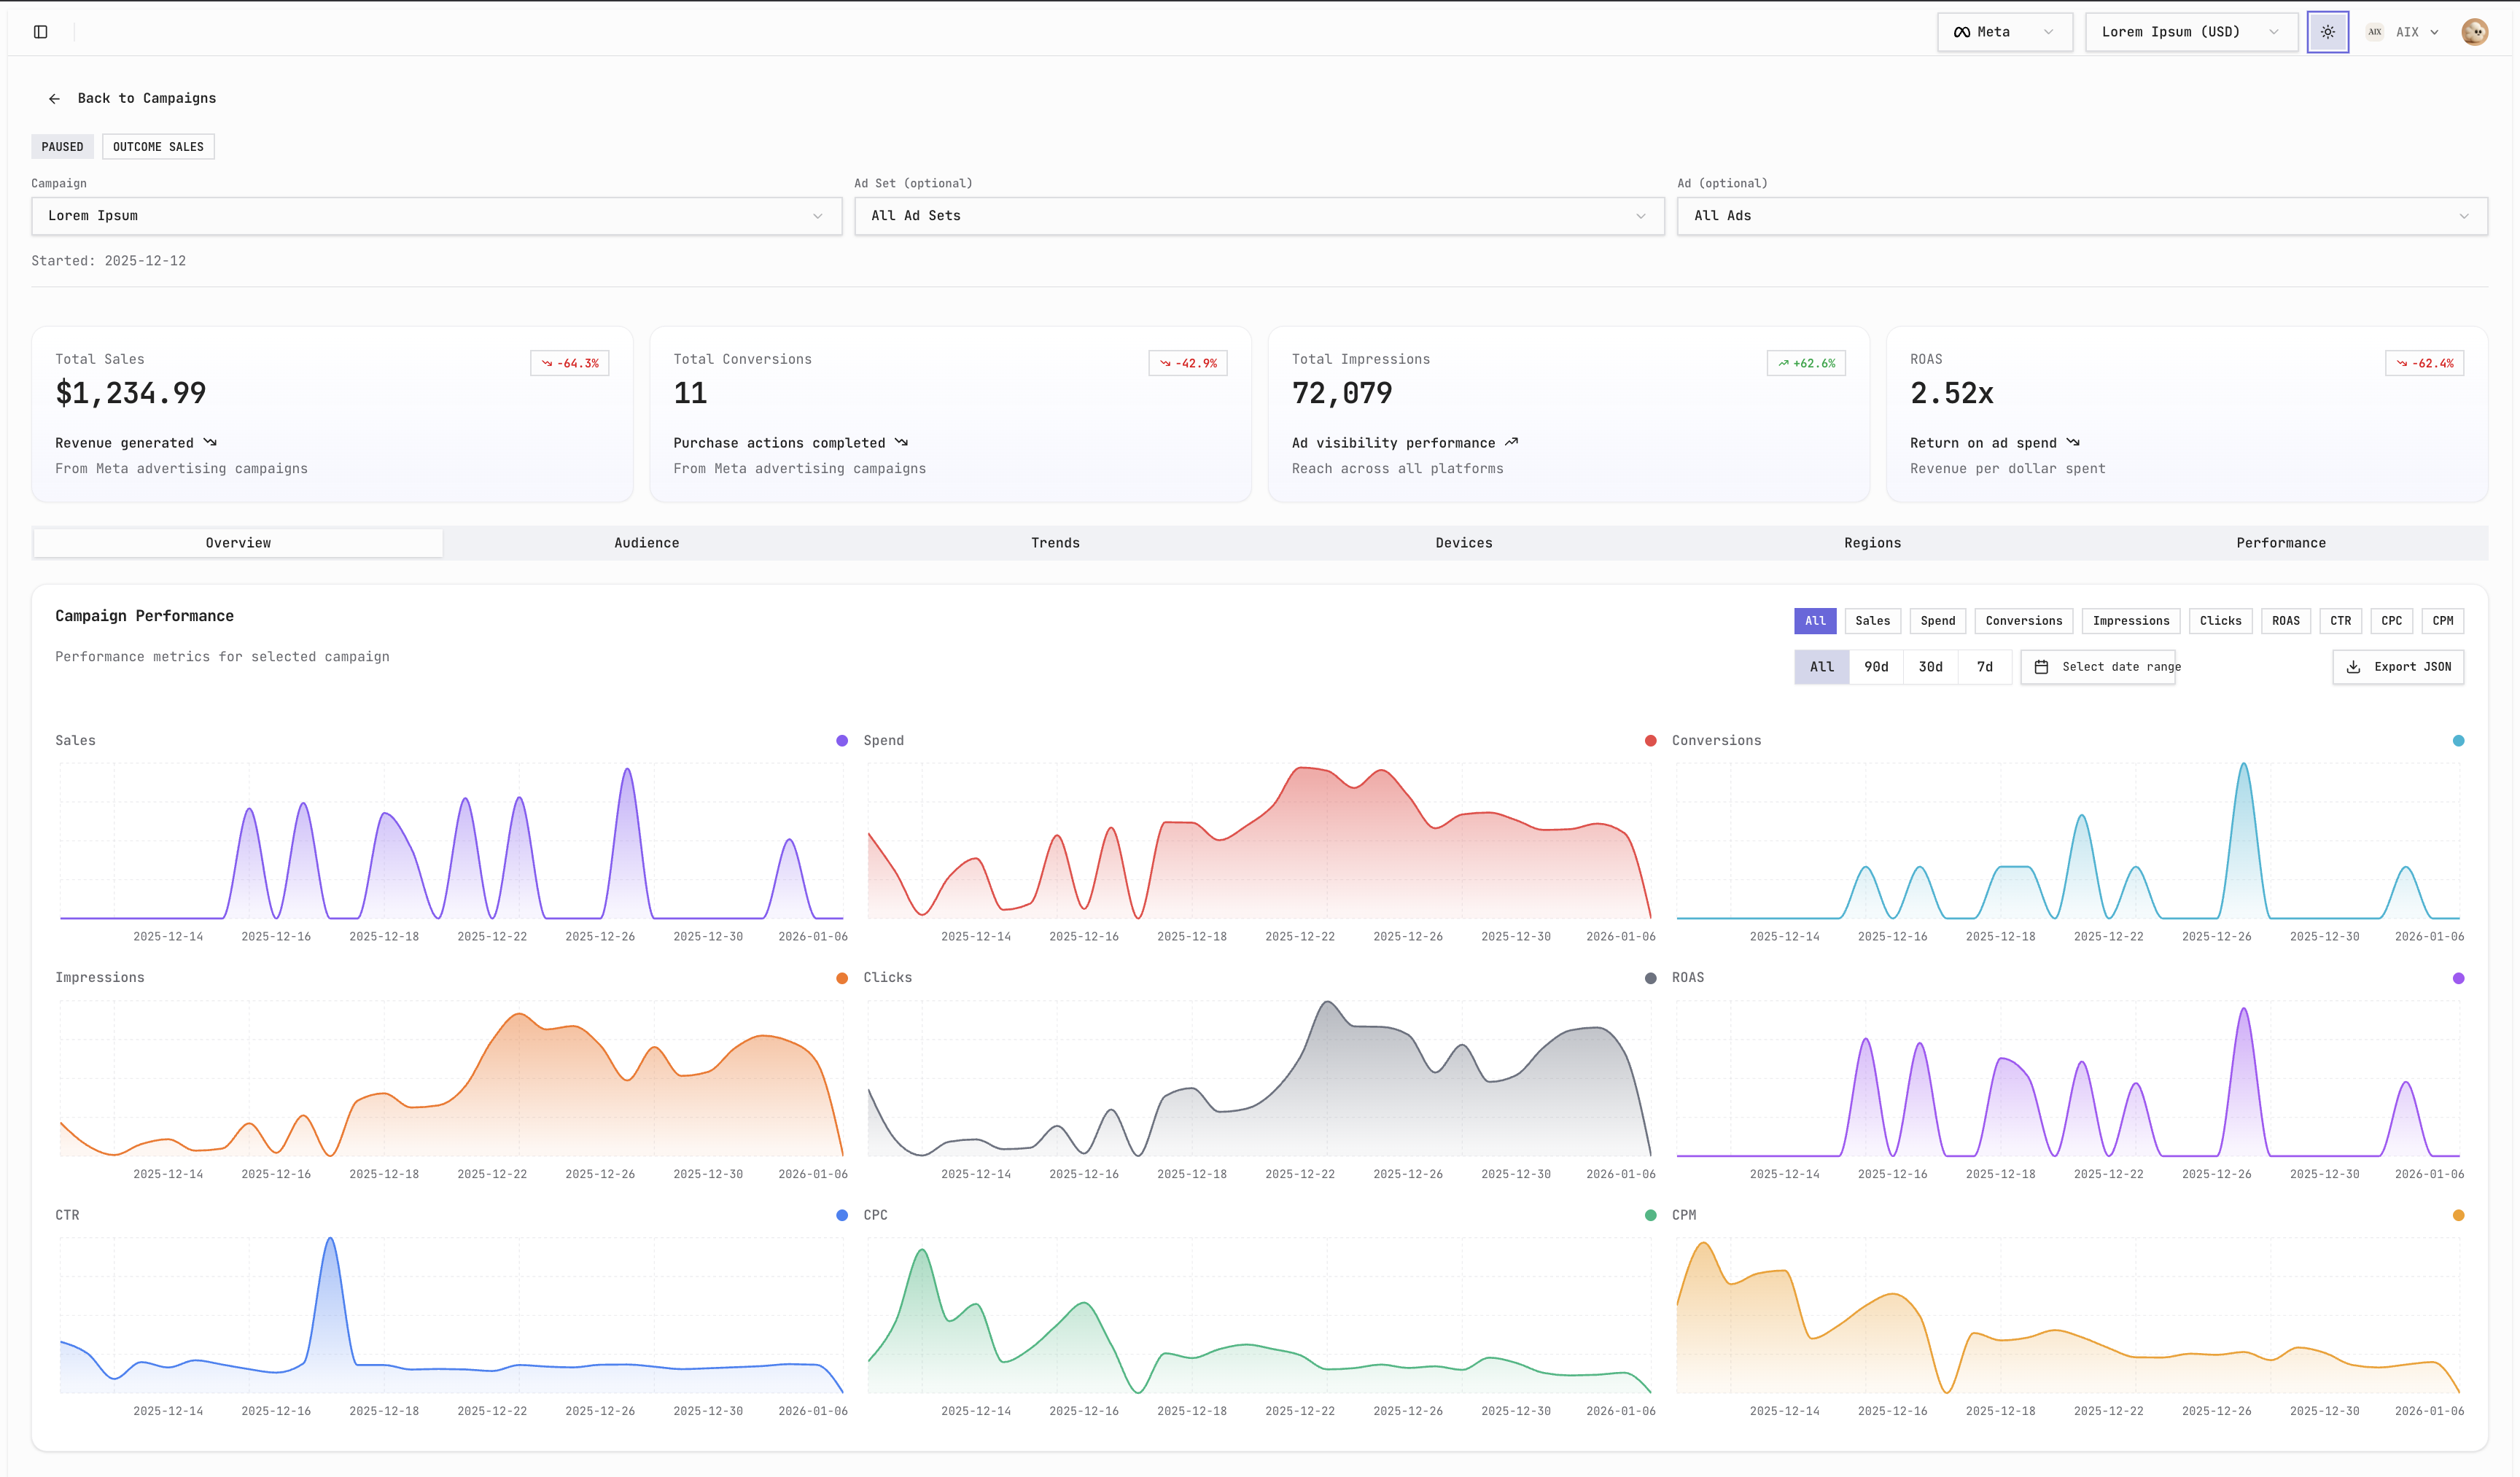This screenshot has height=1477, width=2520.
Task: Click the back arrow to Campaigns
Action: point(55,98)
